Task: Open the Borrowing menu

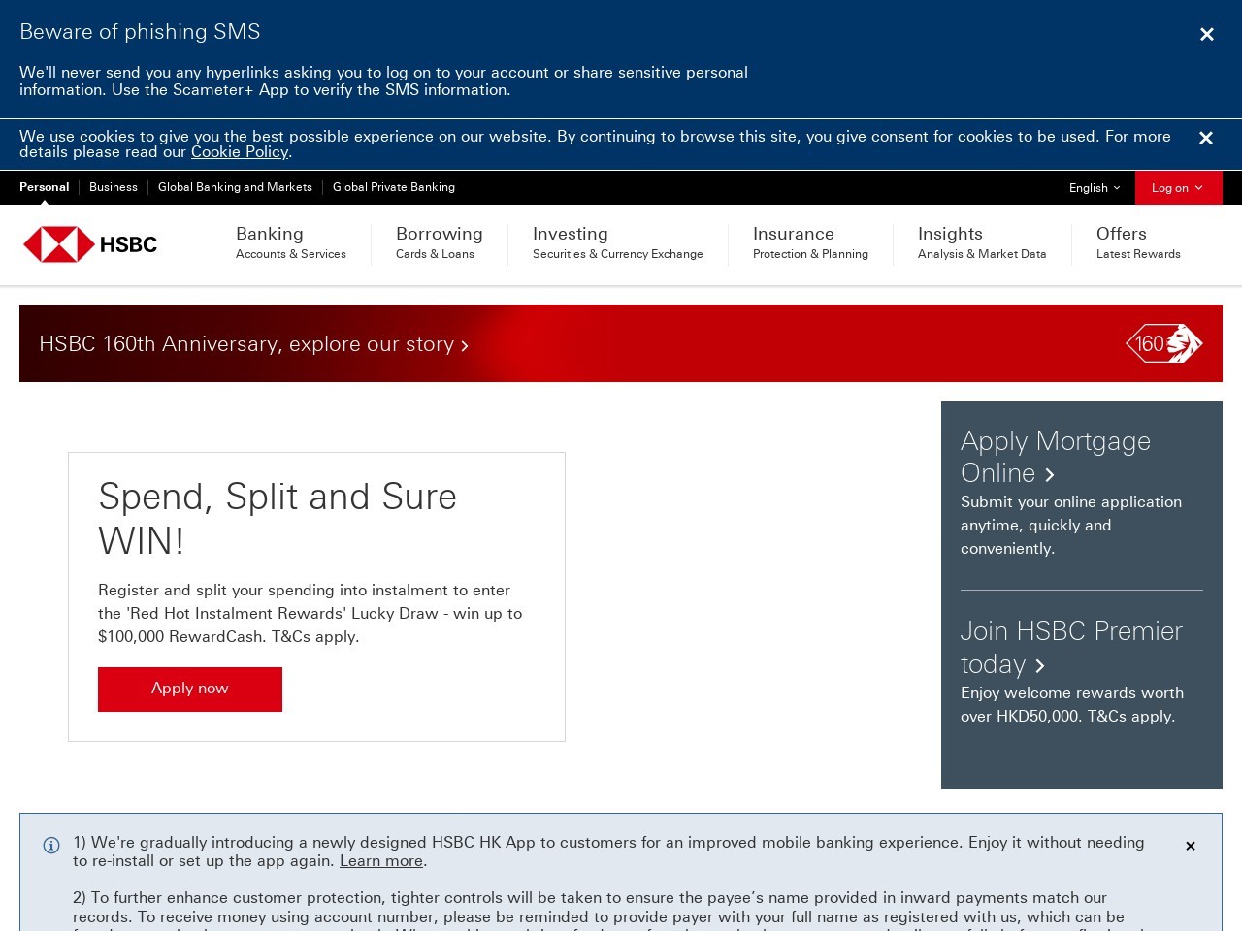Action: (440, 242)
